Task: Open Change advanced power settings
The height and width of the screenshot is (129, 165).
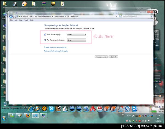Action: coord(55,47)
